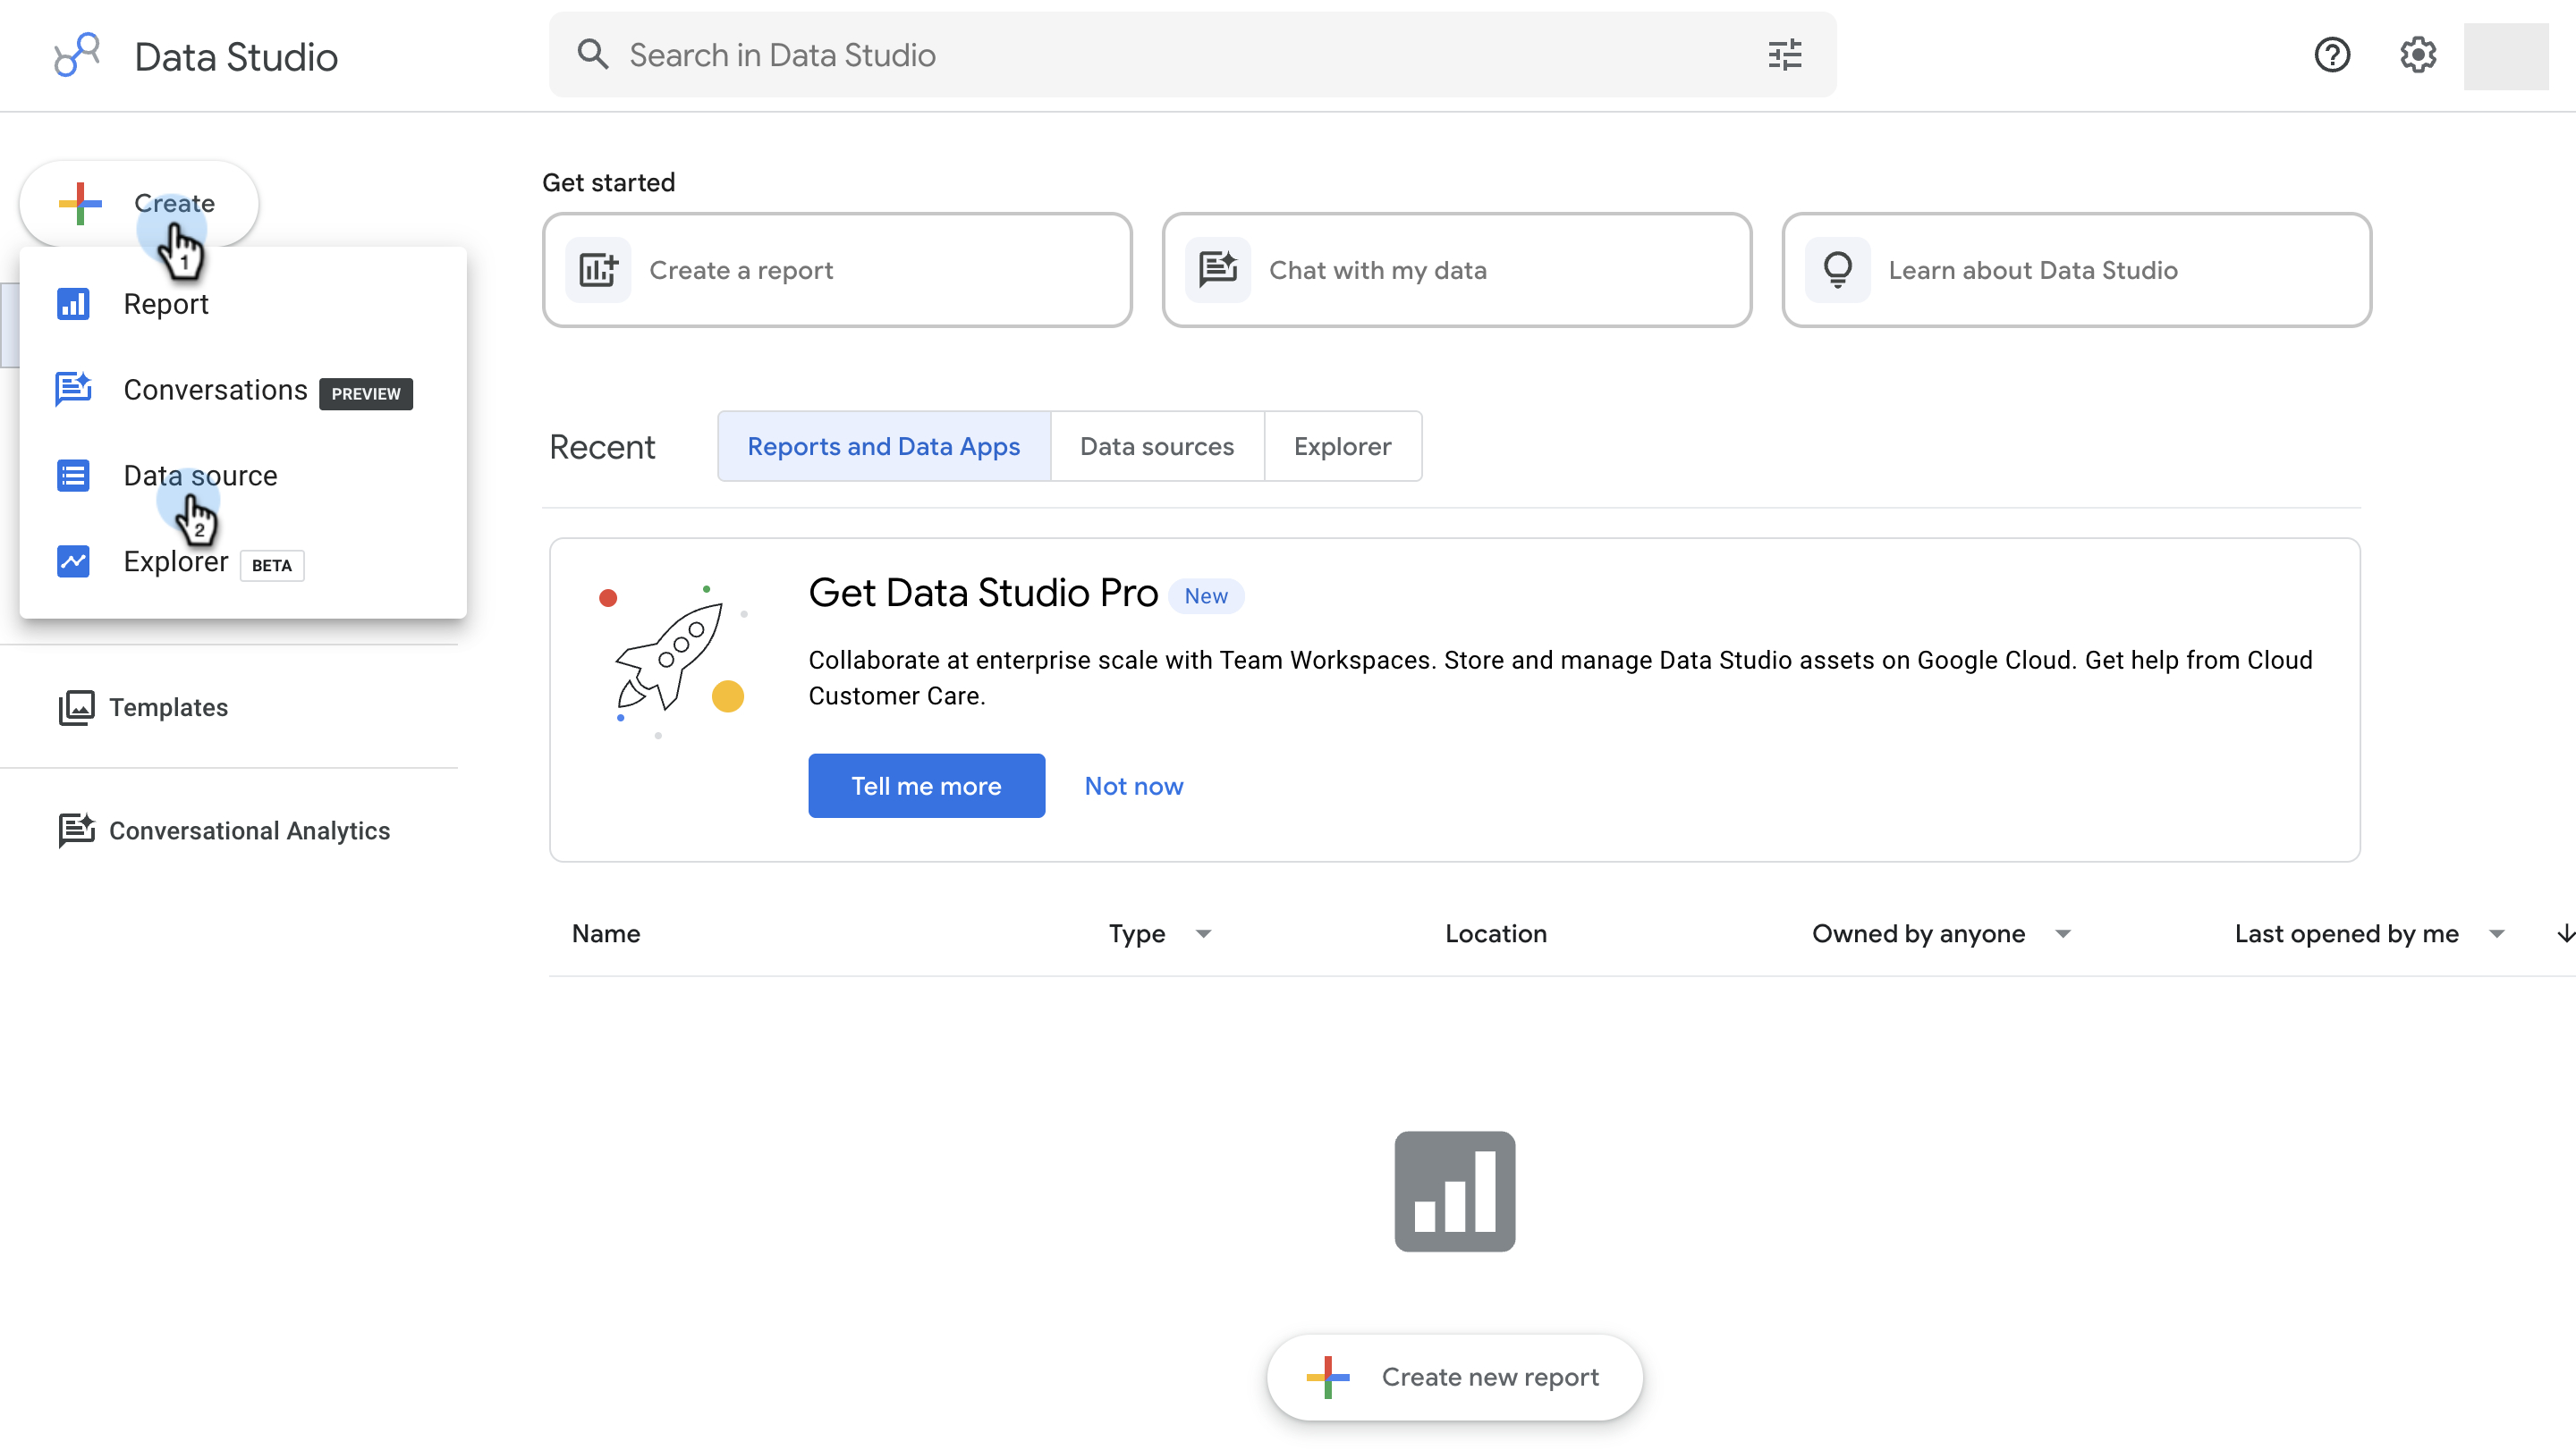This screenshot has width=2576, height=1450.
Task: Click the Create a report card
Action: [x=837, y=270]
